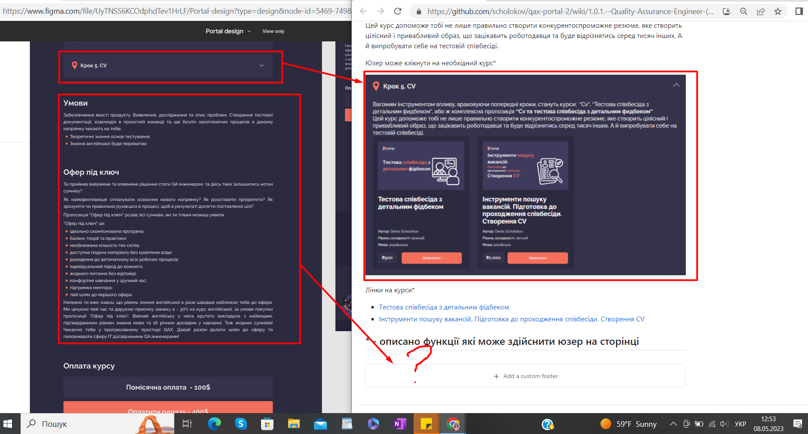The height and width of the screenshot is (434, 808).
Task: Open the Portal design title dropdown
Action: (249, 31)
